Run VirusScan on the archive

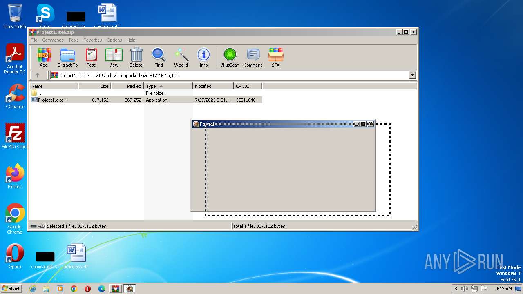230,57
